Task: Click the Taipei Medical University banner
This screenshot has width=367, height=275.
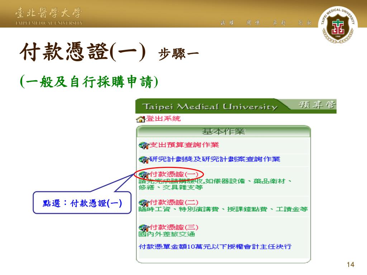Action: (210, 107)
